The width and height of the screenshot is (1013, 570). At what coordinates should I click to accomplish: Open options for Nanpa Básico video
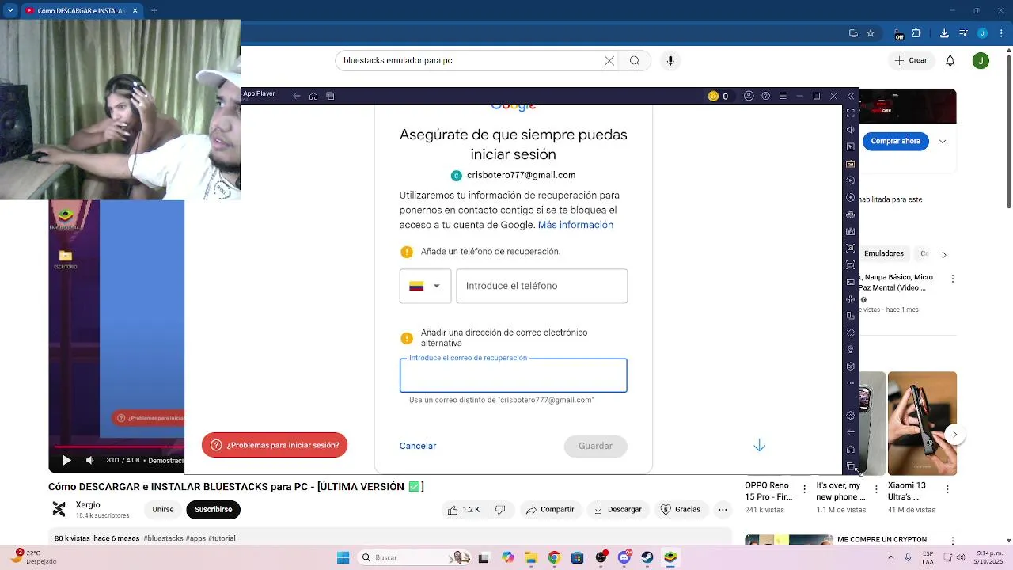[x=953, y=279]
